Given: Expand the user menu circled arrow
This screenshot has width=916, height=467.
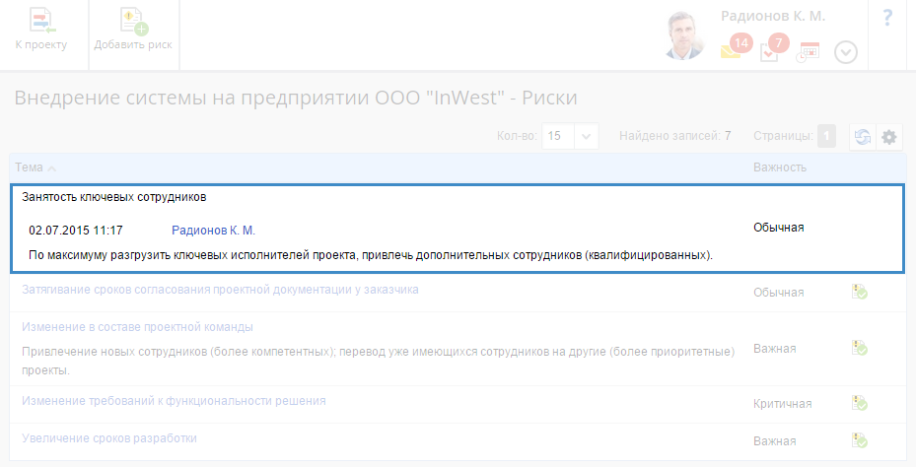Looking at the screenshot, I should (x=846, y=51).
